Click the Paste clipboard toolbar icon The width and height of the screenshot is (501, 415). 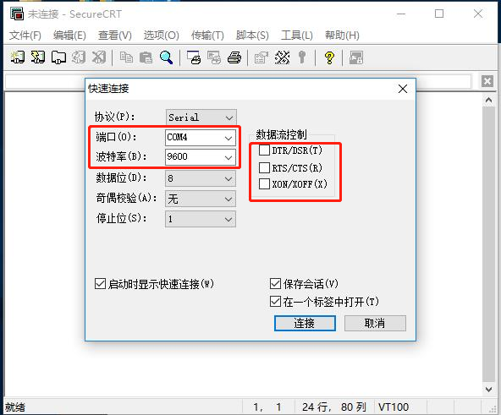[146, 57]
